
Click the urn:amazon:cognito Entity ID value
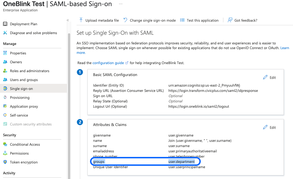(x=204, y=85)
